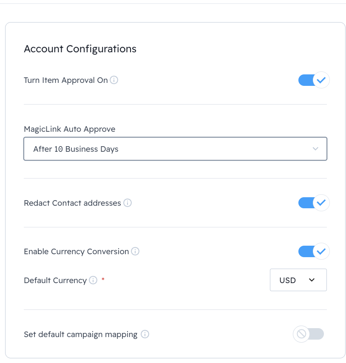
Task: Turn off the Redact Contact addresses toggle
Action: [x=314, y=203]
